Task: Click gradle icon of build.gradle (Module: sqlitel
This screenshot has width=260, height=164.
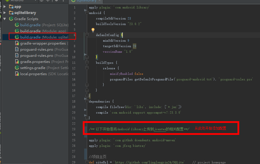Action: click(x=17, y=37)
